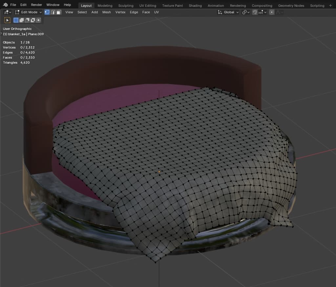Viewport: 336px width, 287px height.
Task: Set selection mode to new selection
Action: [16, 20]
